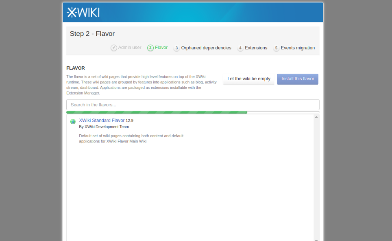The width and height of the screenshot is (392, 241).
Task: Click the XWiki Standard Flavor globe icon
Action: coord(73,122)
